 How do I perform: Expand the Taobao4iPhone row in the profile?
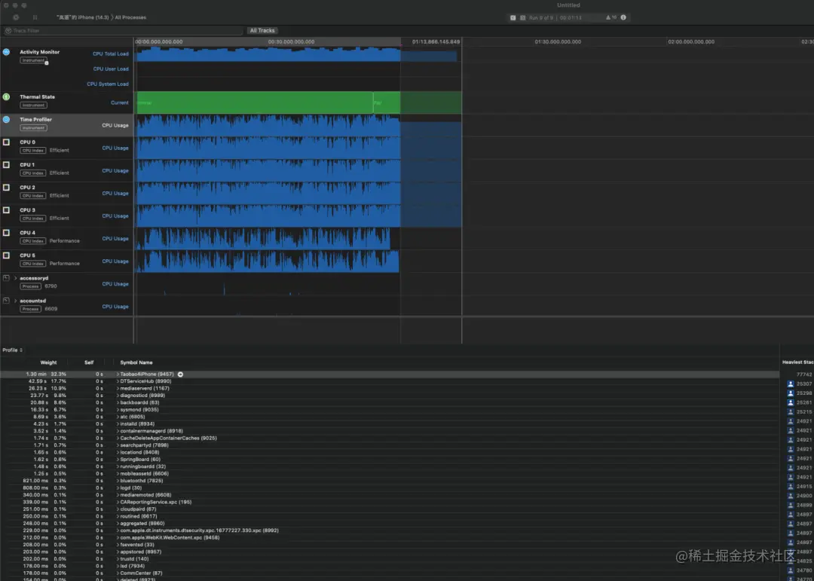[118, 374]
